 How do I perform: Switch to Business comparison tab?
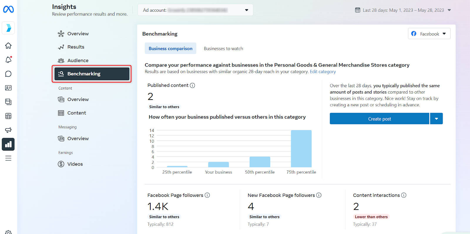click(170, 48)
